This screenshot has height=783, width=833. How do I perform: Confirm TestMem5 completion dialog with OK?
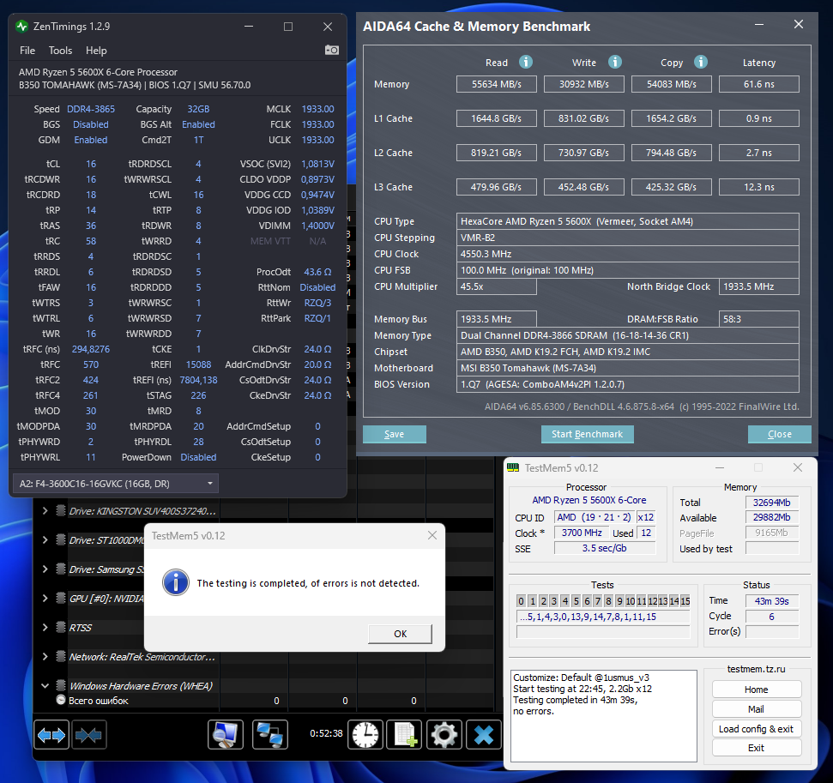click(400, 634)
